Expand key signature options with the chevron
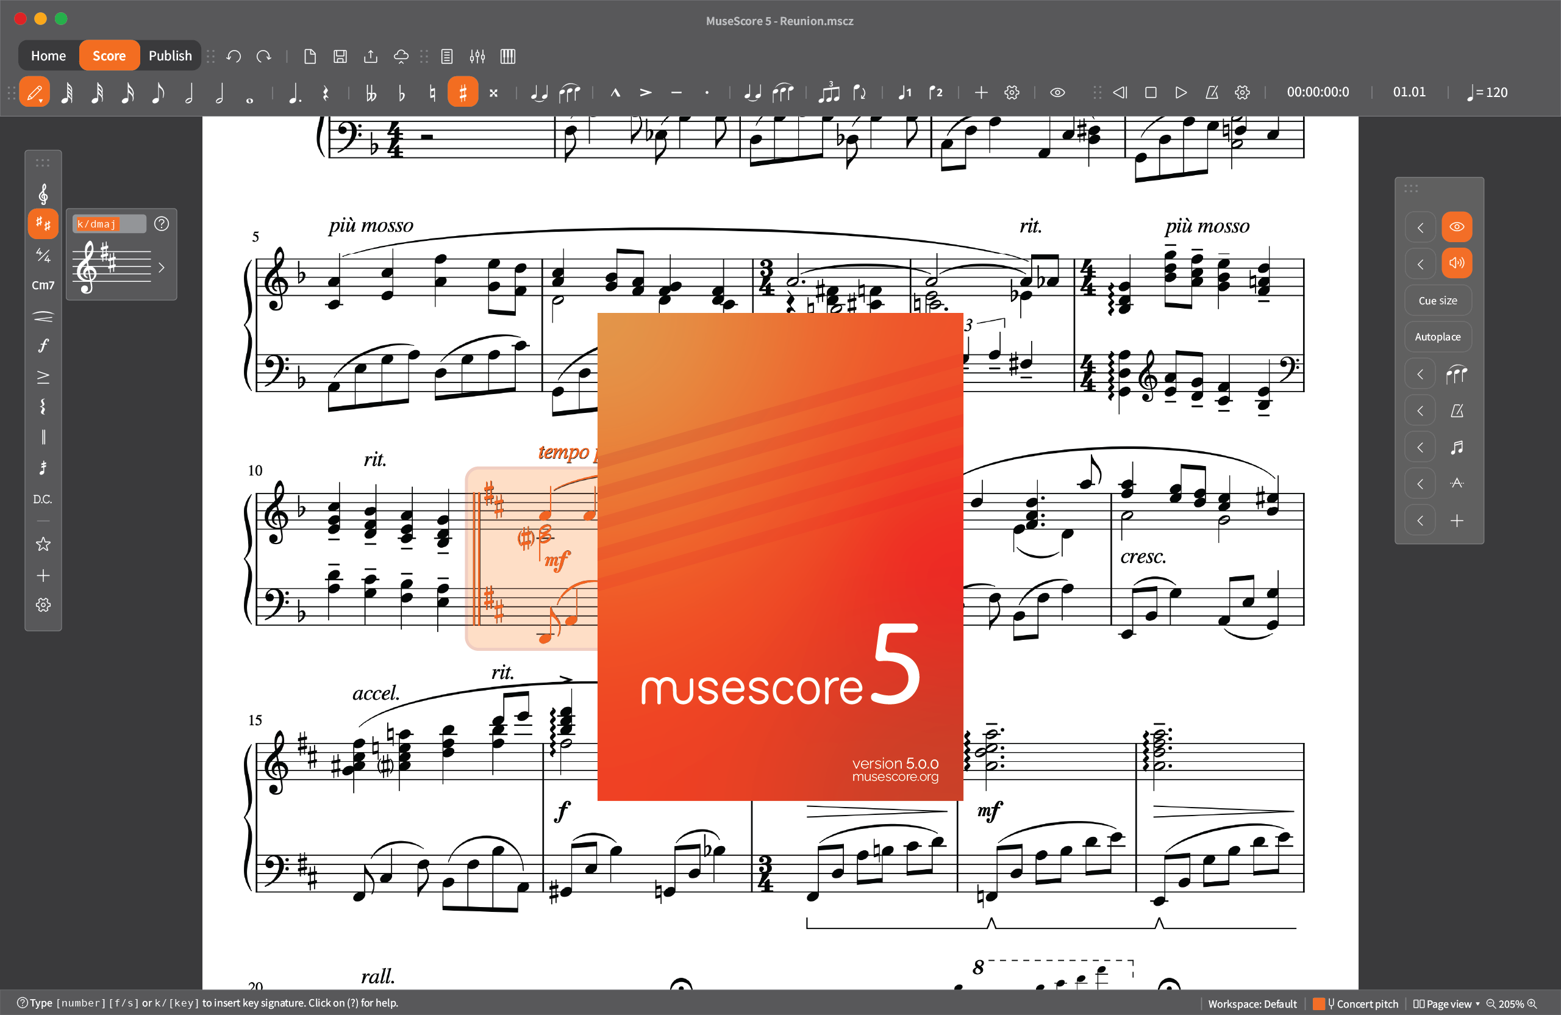Viewport: 1561px width, 1015px height. [x=162, y=268]
